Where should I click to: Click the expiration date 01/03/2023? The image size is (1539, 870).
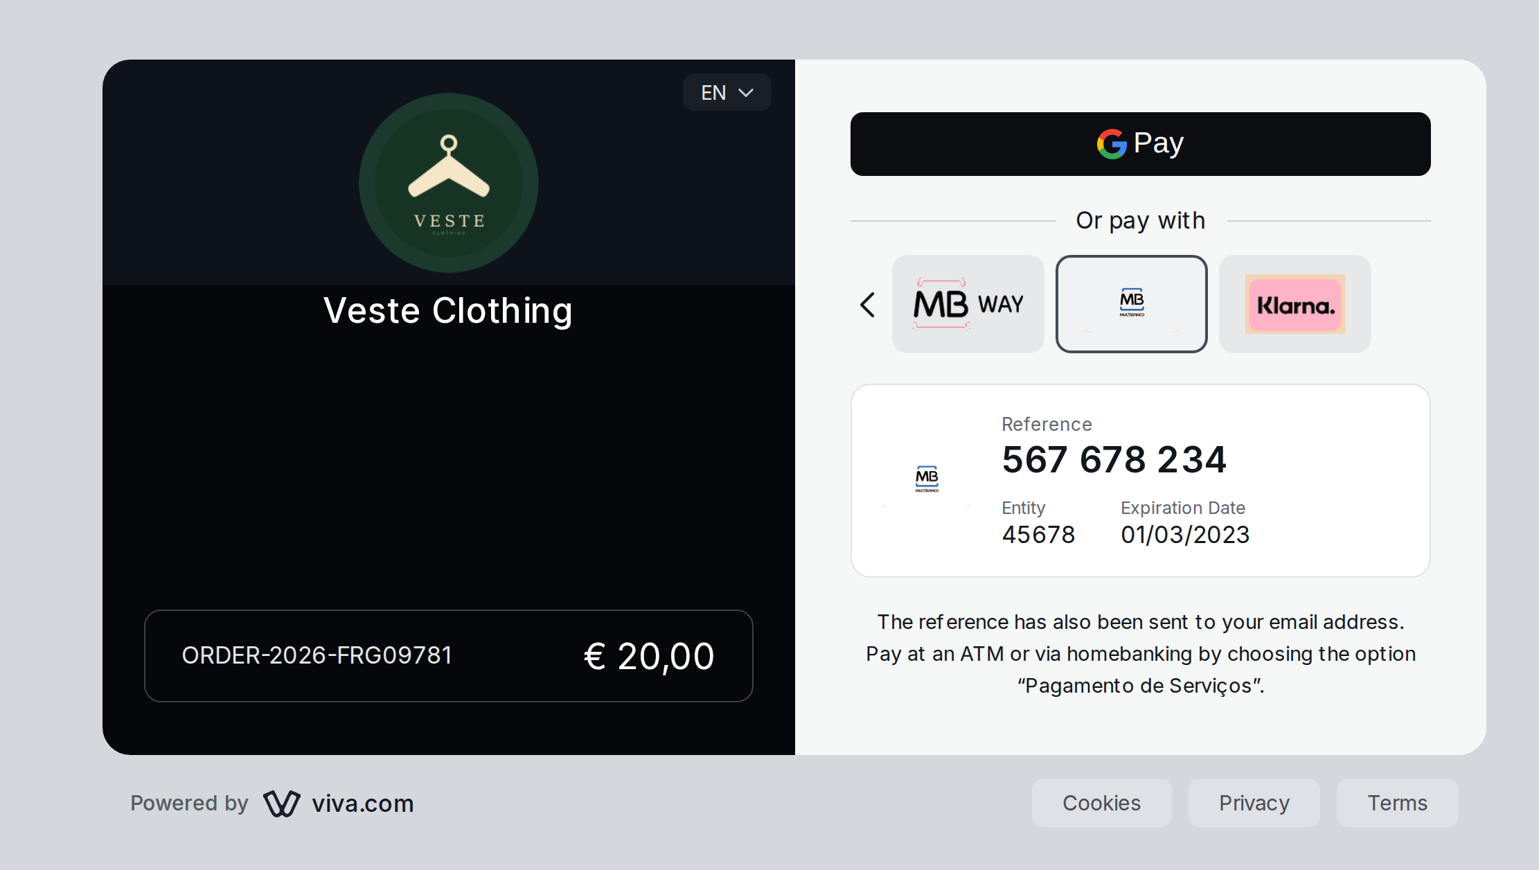coord(1185,535)
